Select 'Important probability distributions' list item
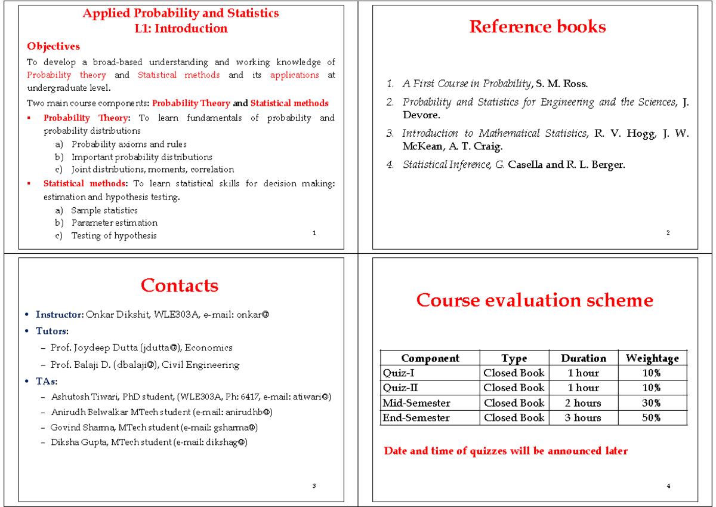The image size is (716, 507). click(x=142, y=157)
